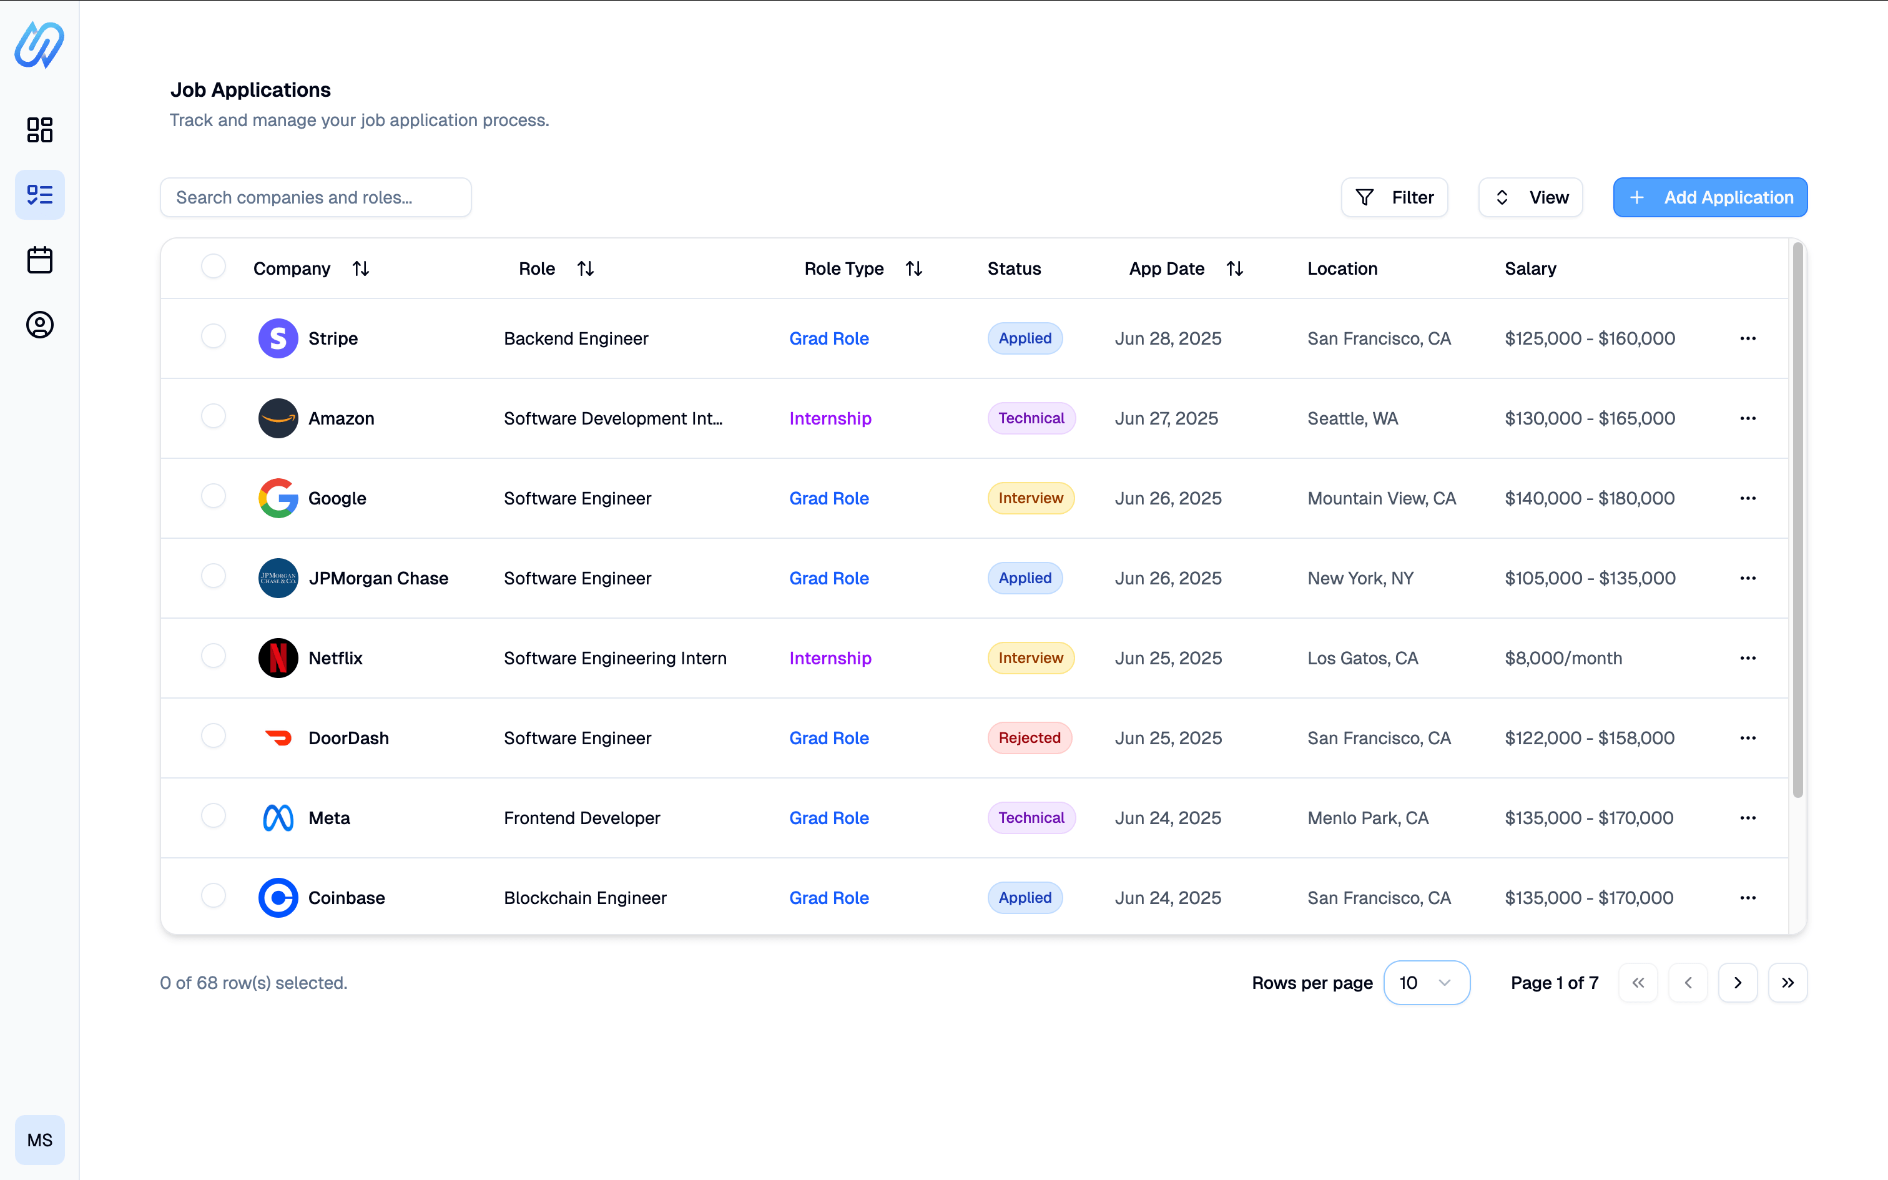Click inside the companies and roles search field
The height and width of the screenshot is (1180, 1888).
tap(316, 197)
